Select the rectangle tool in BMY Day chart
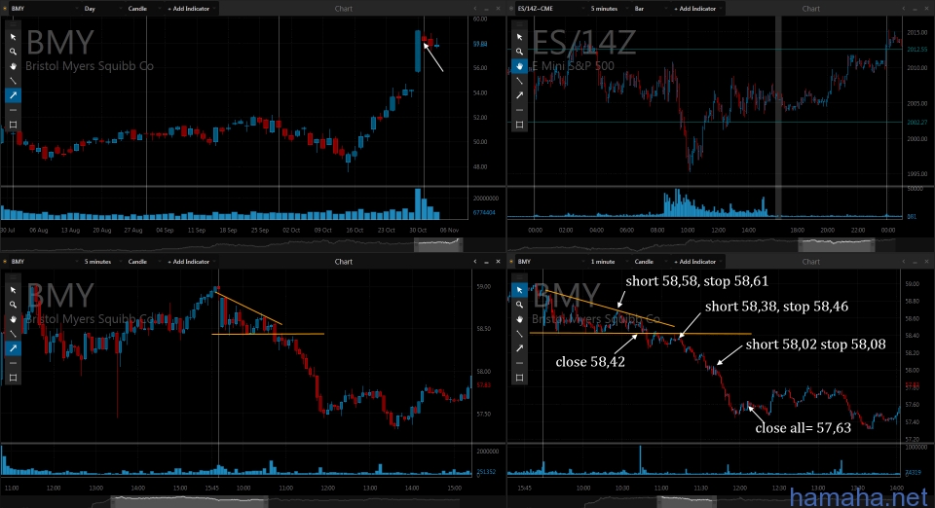The height and width of the screenshot is (508, 935). (x=13, y=125)
